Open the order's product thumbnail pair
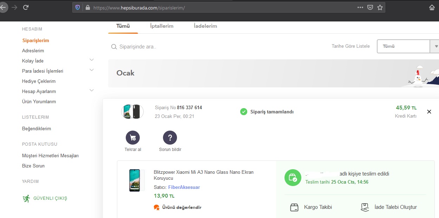This screenshot has width=439, height=218. click(132, 112)
